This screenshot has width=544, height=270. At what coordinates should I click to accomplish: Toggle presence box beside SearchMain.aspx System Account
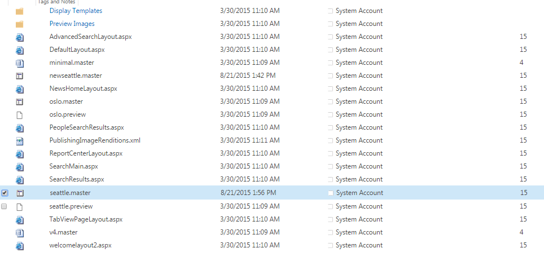click(330, 167)
